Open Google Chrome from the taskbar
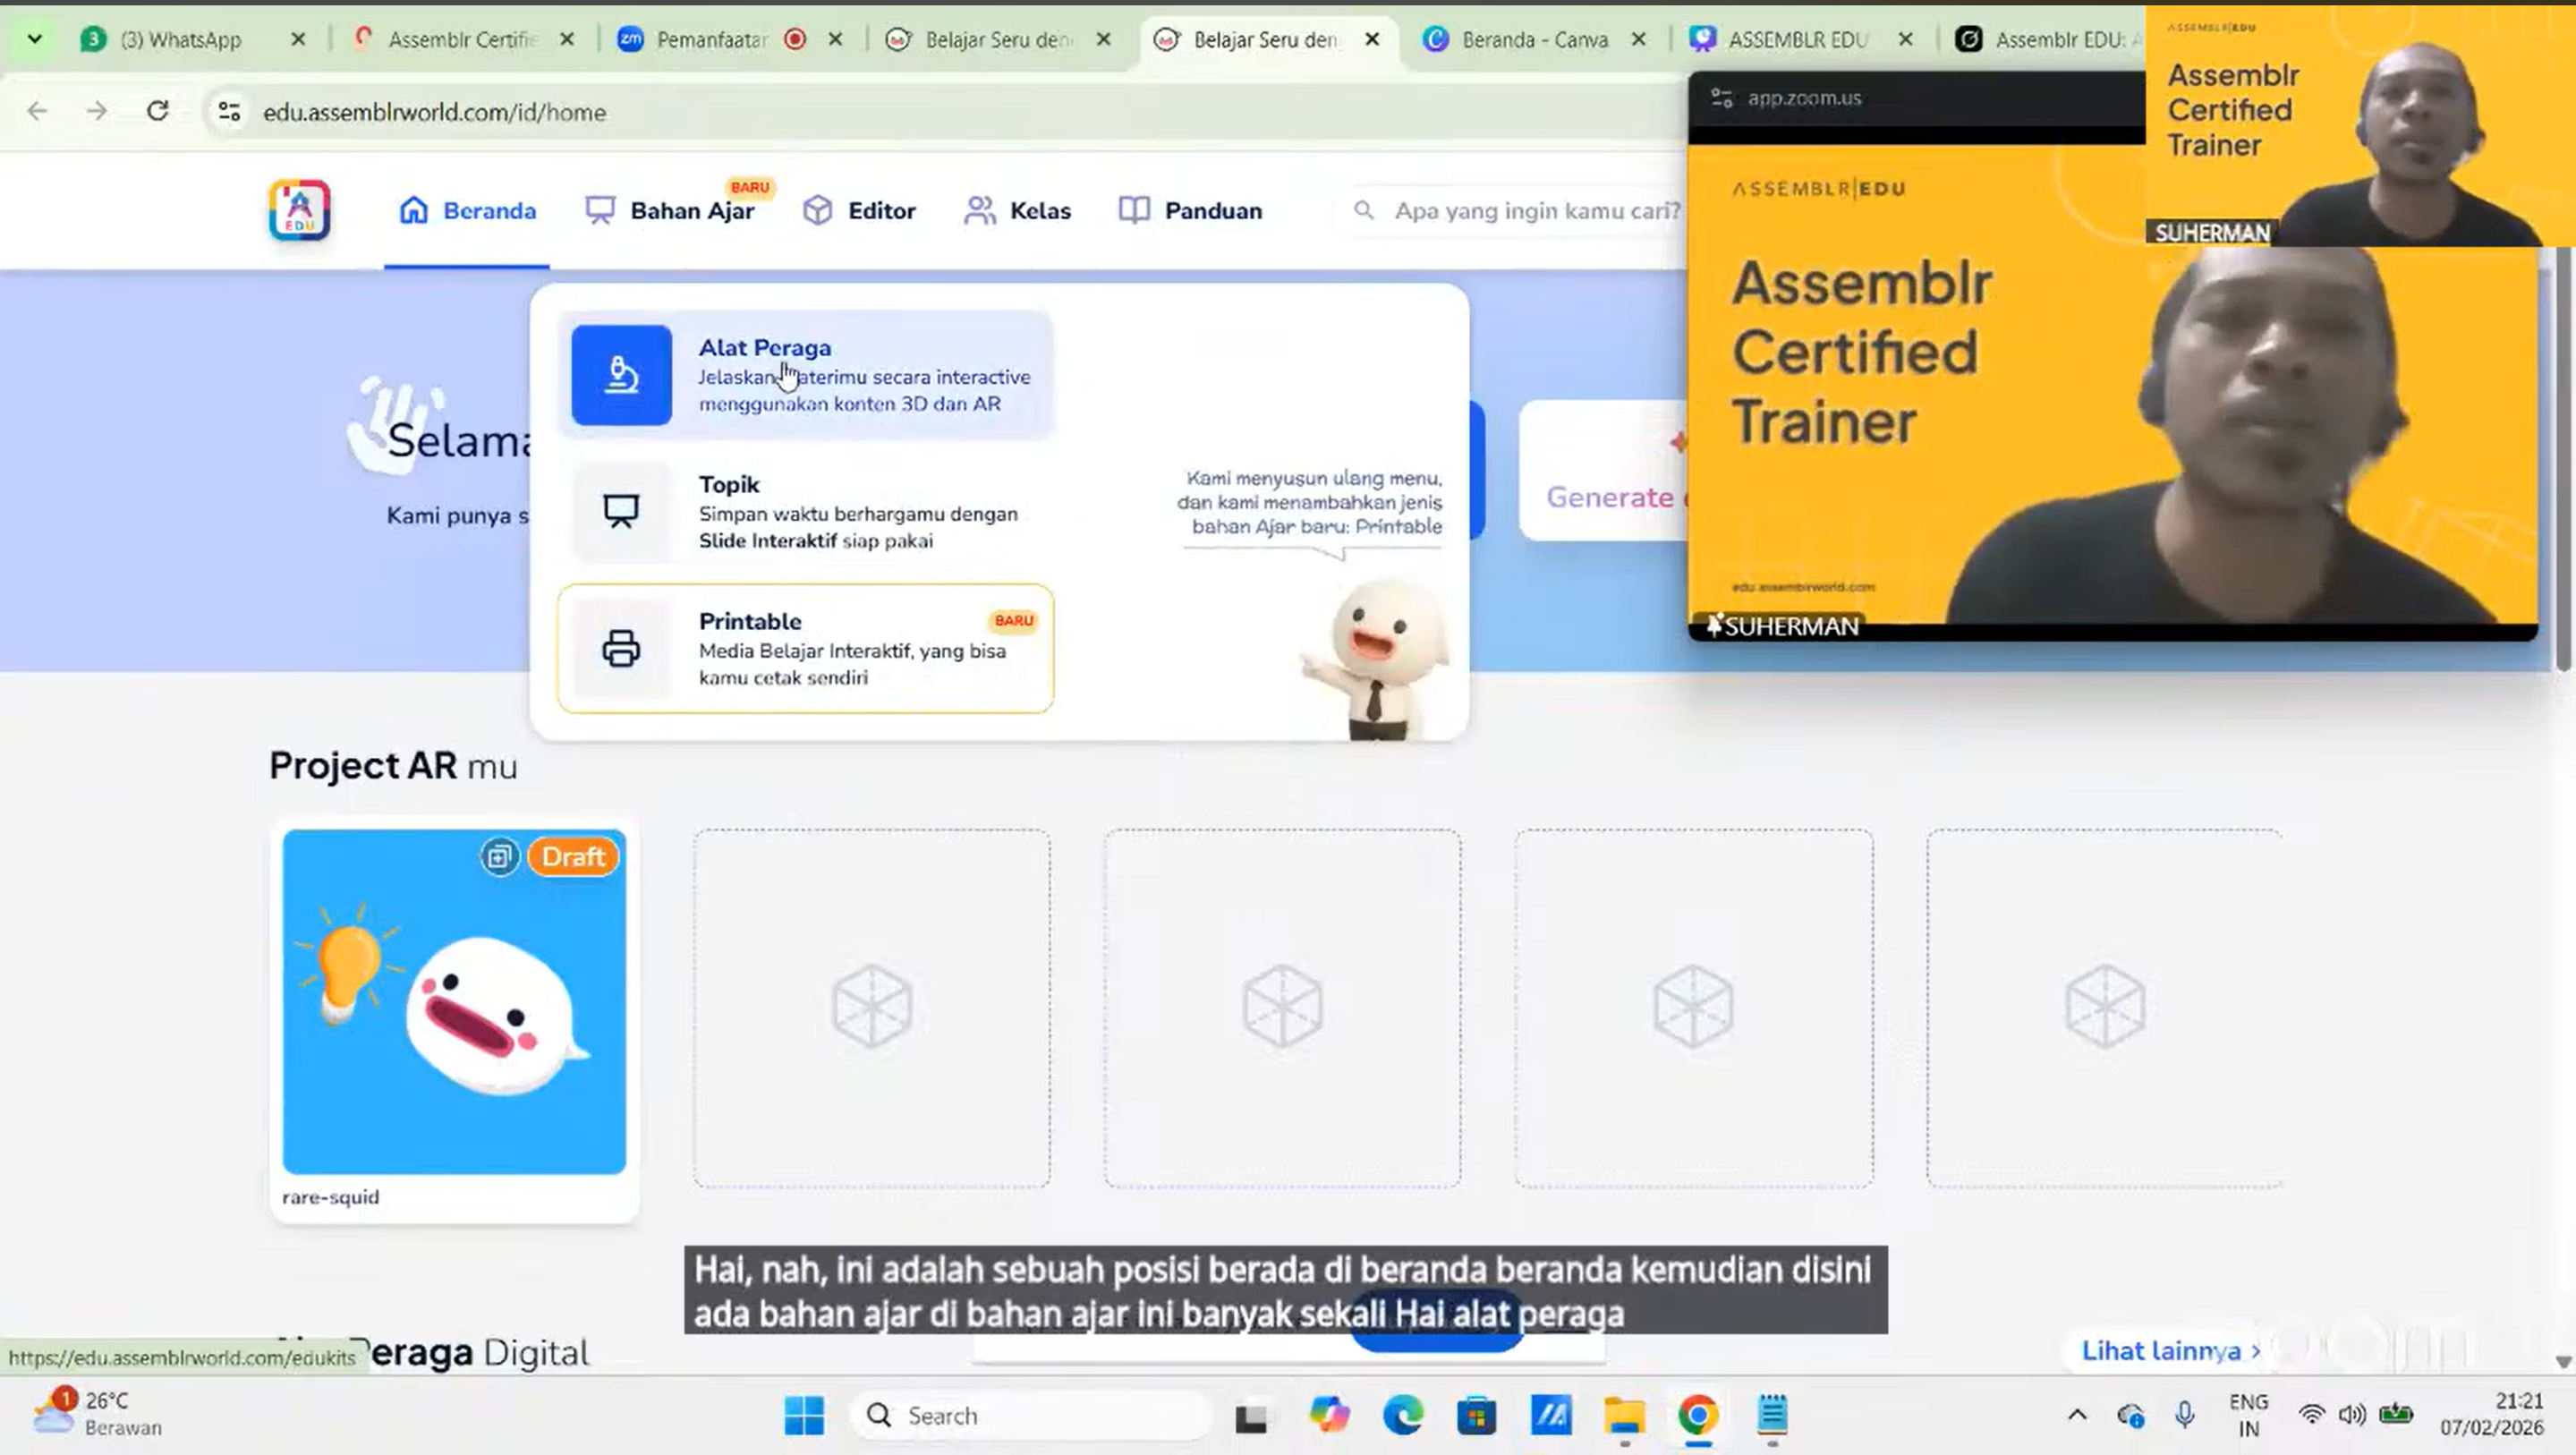Screen dimensions: 2576x1455 click(x=1697, y=1415)
